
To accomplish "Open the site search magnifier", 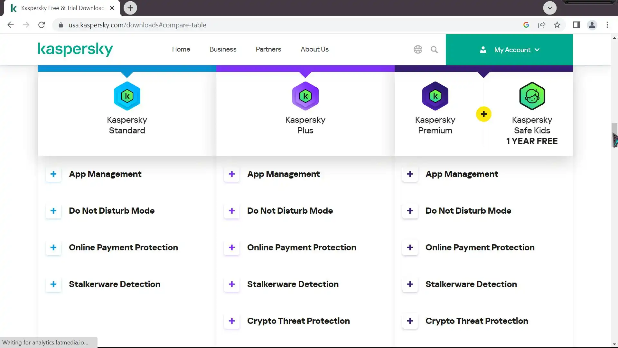I will [x=434, y=50].
